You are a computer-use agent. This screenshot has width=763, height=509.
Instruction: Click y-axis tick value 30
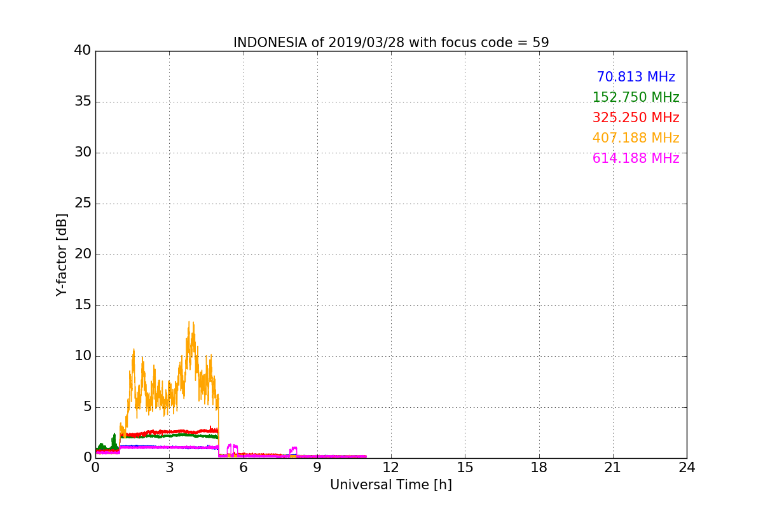click(83, 153)
